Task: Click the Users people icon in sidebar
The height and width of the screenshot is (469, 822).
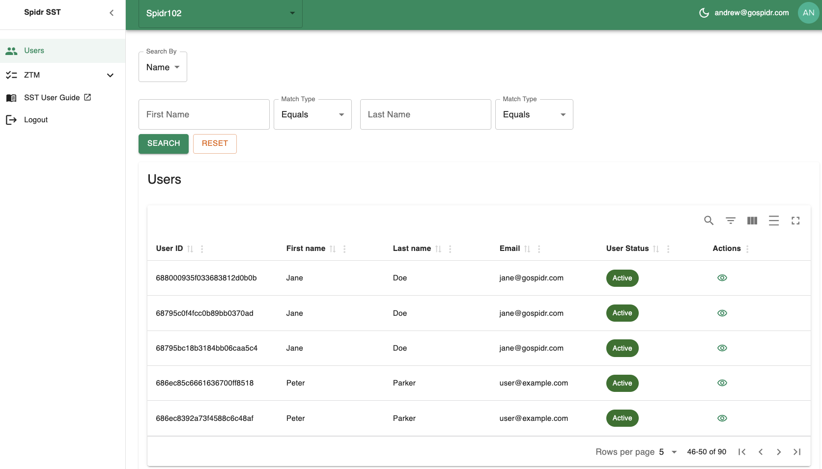Action: click(x=11, y=51)
